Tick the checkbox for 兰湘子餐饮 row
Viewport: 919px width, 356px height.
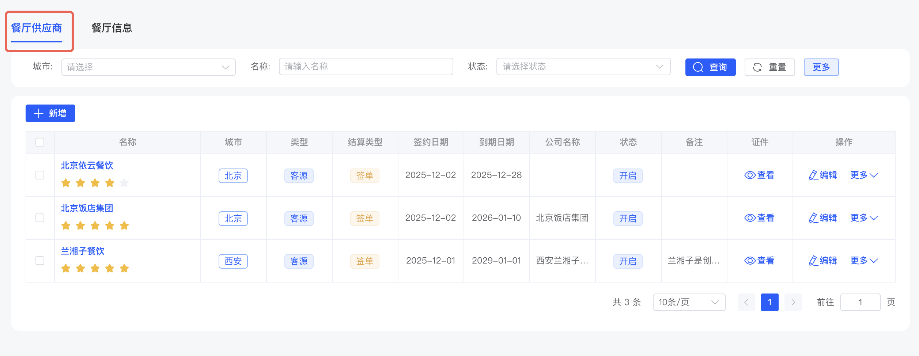[40, 261]
